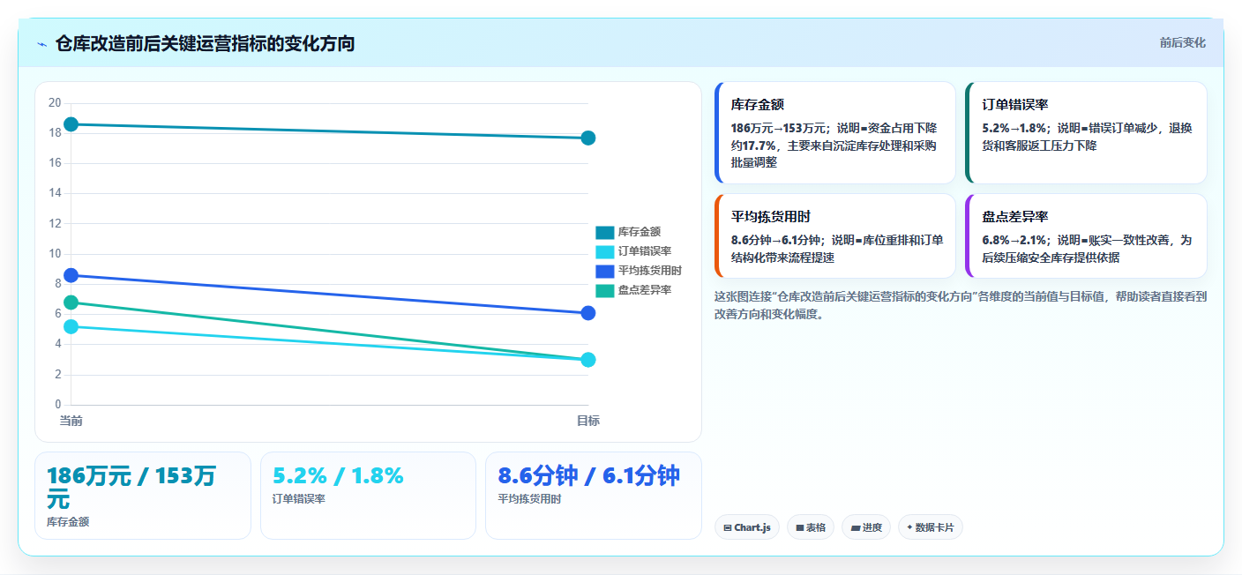Image resolution: width=1242 pixels, height=575 pixels.
Task: Click the 订单错误率 current data point at 5.2
Action: (71, 326)
